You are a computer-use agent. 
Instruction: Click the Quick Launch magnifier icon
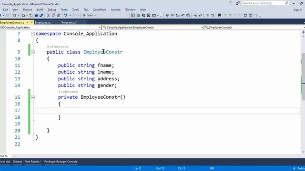287,3
